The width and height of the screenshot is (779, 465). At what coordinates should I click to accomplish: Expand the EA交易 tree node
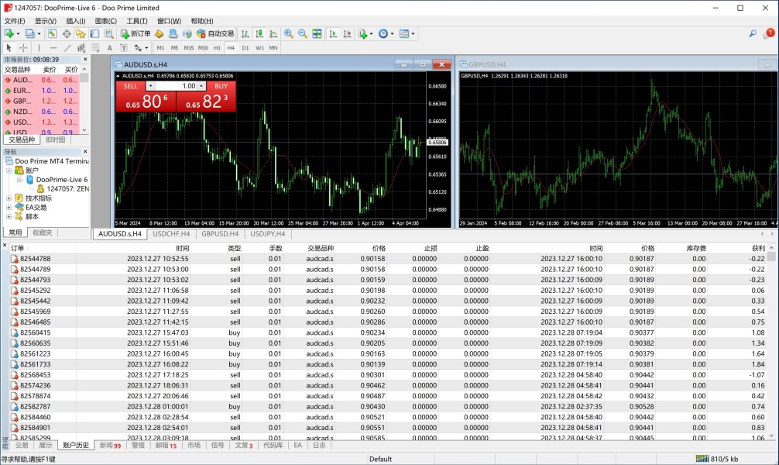9,207
